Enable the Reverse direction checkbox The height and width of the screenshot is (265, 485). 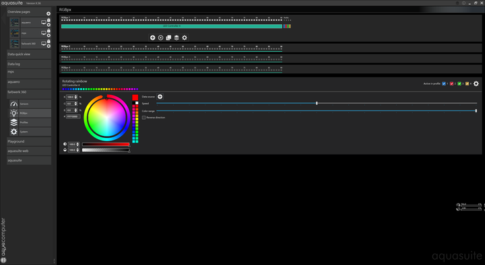144,118
